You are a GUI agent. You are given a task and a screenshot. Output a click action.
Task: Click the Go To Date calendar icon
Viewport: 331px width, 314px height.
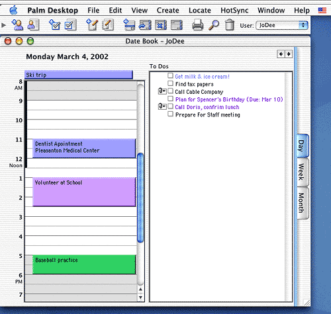(x=145, y=25)
